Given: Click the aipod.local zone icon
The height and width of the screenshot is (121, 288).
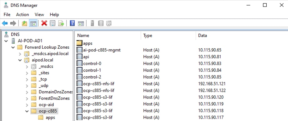Looking at the screenshot, I should 27,60.
